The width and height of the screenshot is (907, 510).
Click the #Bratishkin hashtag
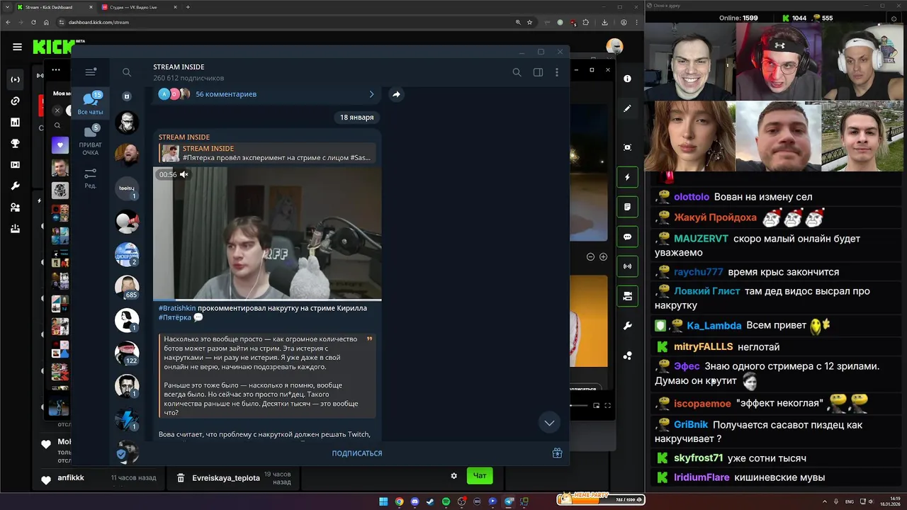click(177, 308)
